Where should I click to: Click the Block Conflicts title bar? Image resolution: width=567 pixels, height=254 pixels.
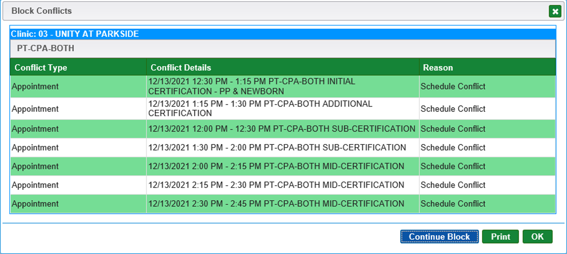[249, 11]
